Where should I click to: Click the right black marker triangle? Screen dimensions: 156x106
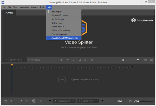tap(102, 101)
